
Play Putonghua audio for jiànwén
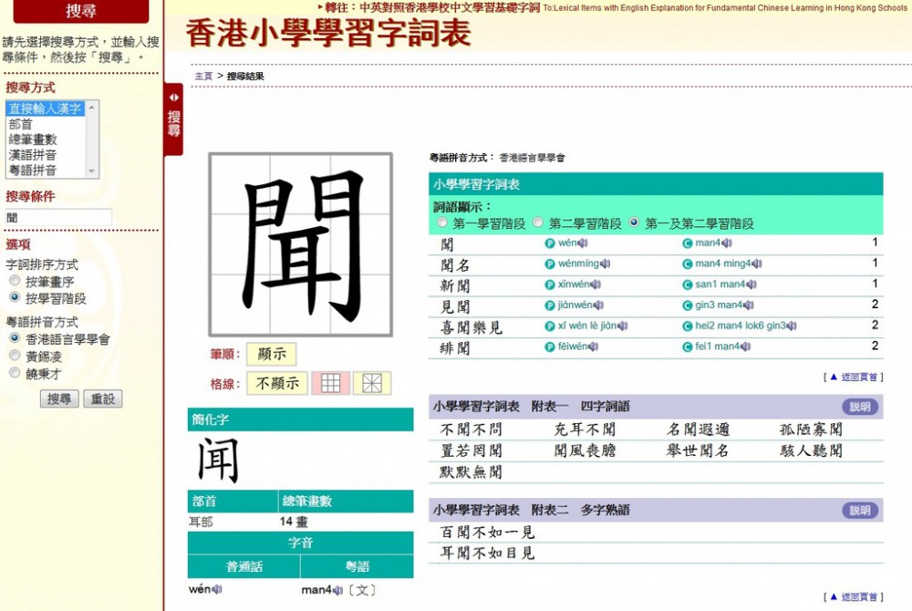(x=597, y=305)
